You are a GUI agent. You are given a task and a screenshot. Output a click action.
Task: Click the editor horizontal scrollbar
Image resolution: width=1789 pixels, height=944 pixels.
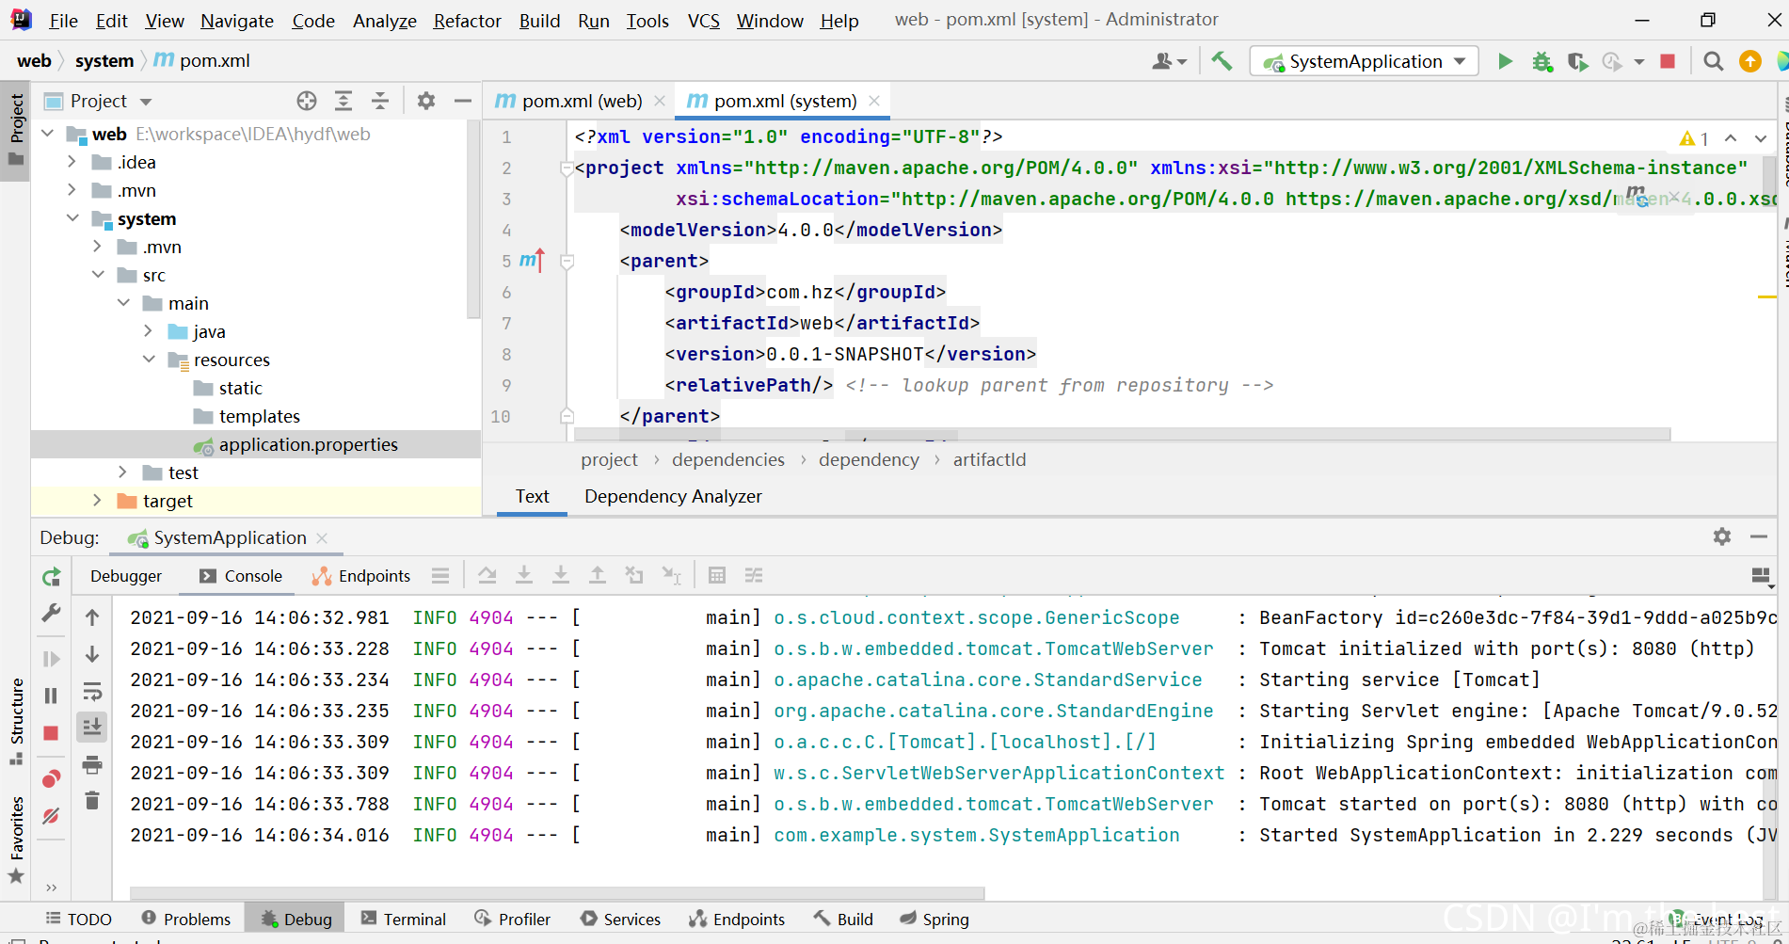pyautogui.click(x=1122, y=435)
